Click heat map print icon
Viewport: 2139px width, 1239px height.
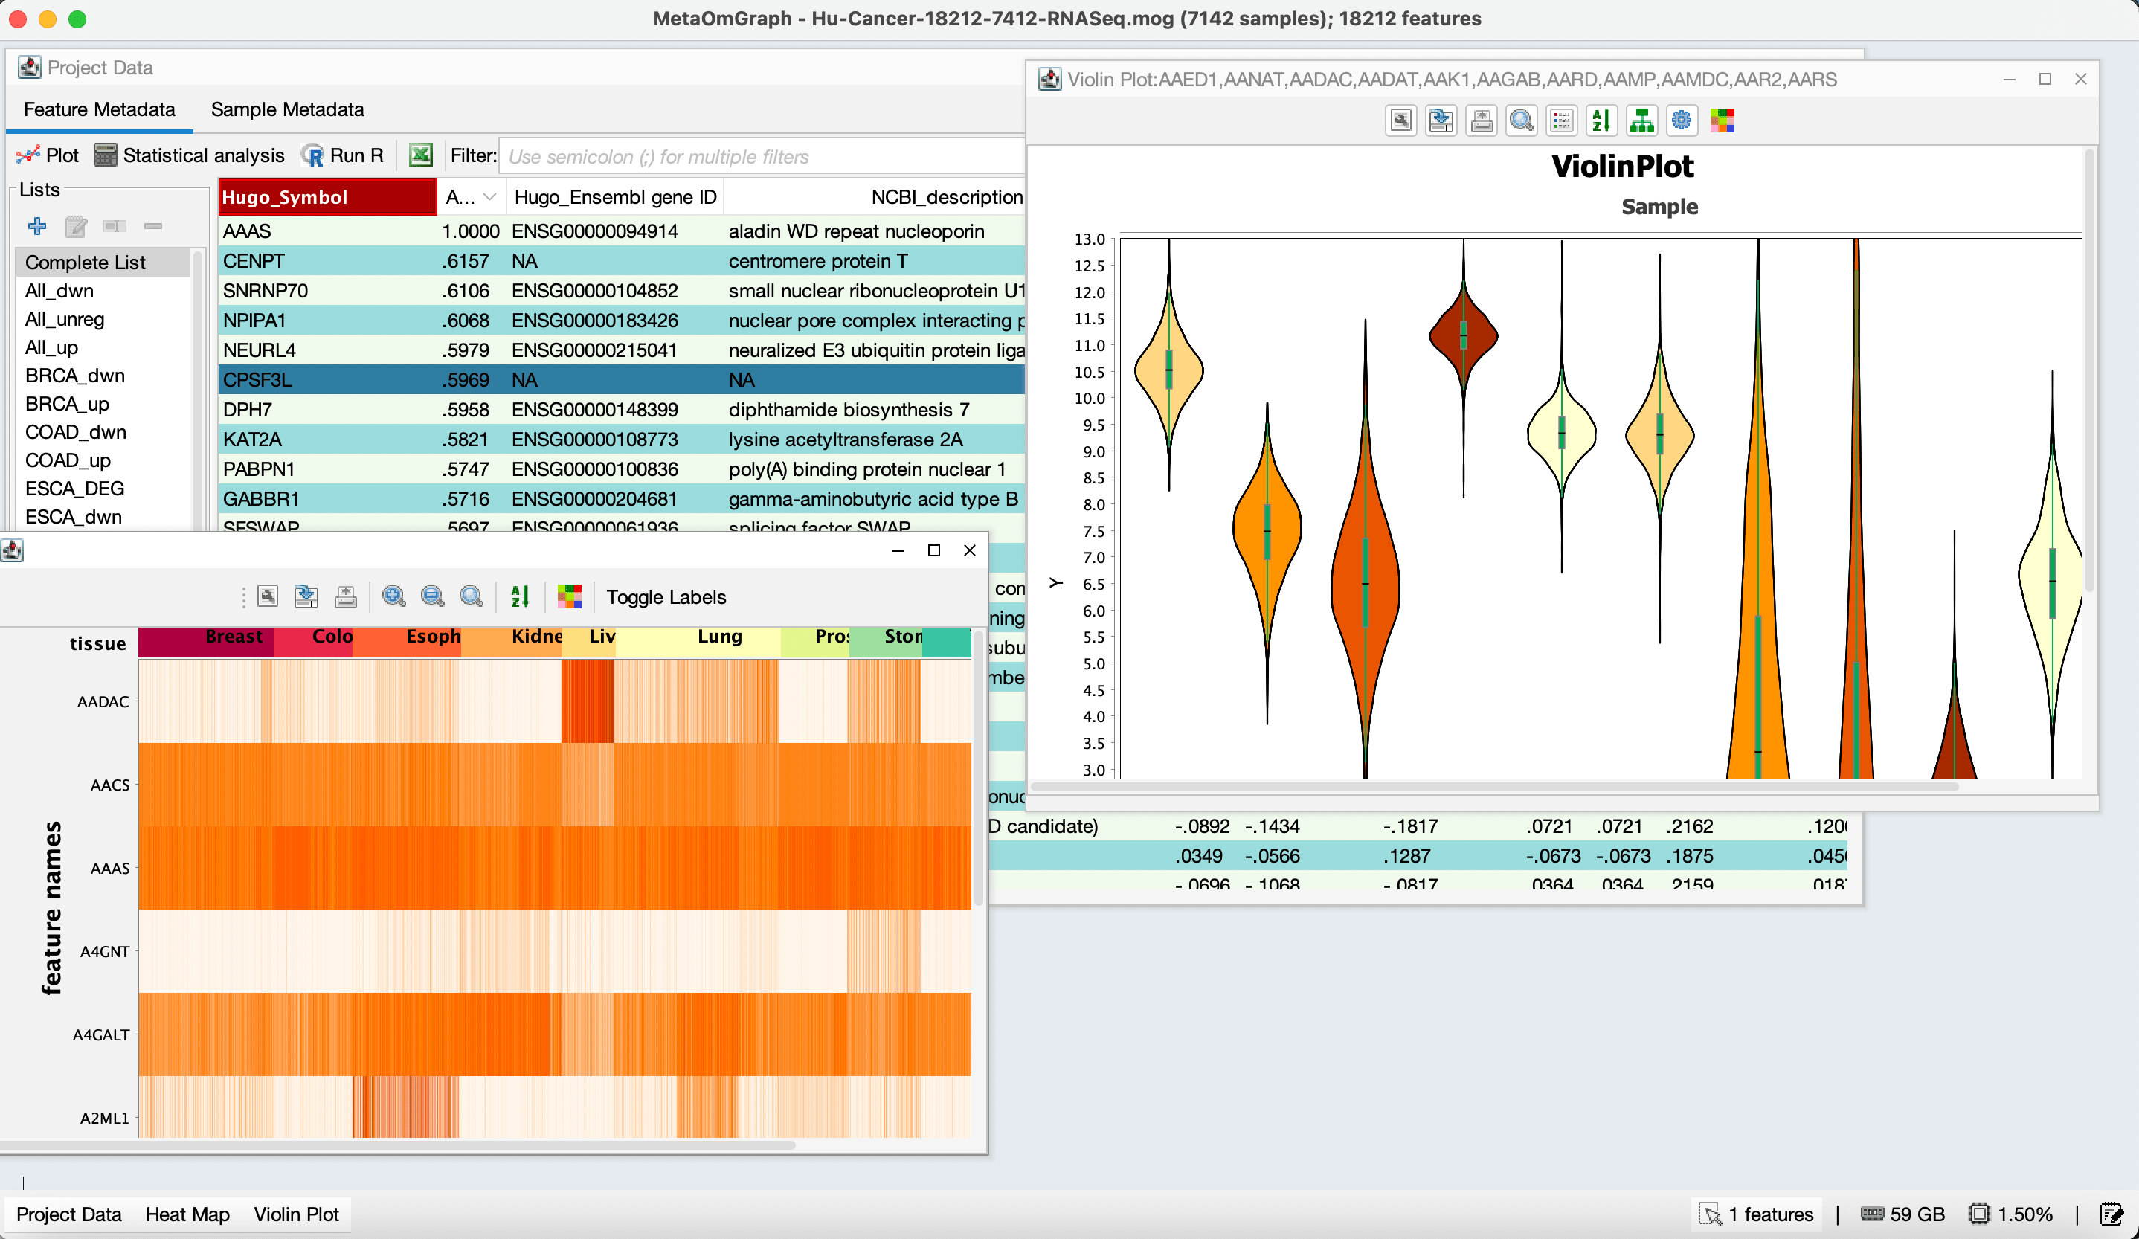pos(345,596)
